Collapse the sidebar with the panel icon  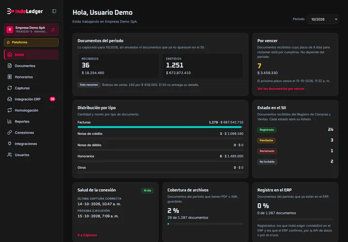pyautogui.click(x=54, y=11)
